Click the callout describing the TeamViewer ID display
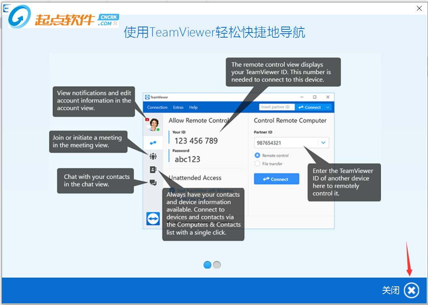This screenshot has width=428, height=305. (283, 72)
